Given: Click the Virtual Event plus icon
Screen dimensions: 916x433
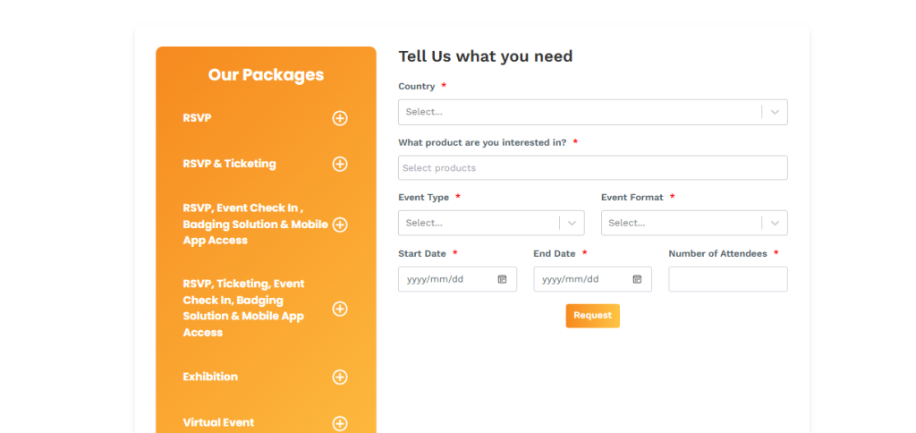Looking at the screenshot, I should tap(340, 423).
